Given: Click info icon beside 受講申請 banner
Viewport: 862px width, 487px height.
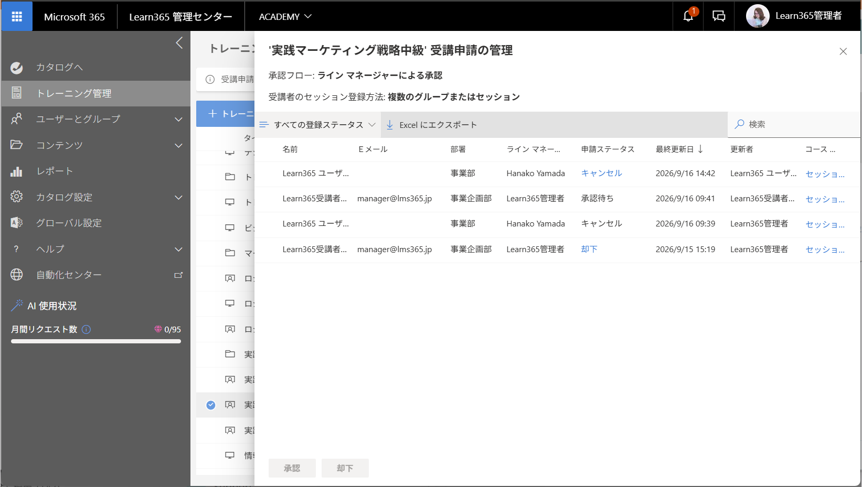Looking at the screenshot, I should [x=210, y=79].
